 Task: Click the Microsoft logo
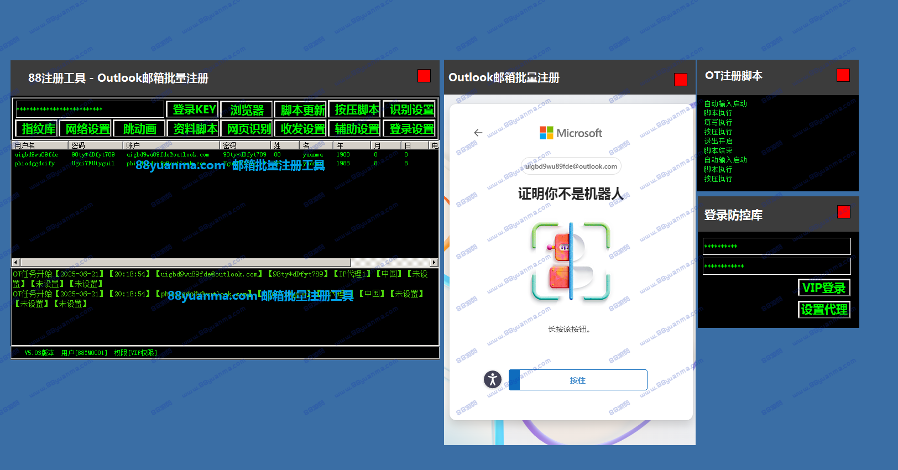point(571,133)
